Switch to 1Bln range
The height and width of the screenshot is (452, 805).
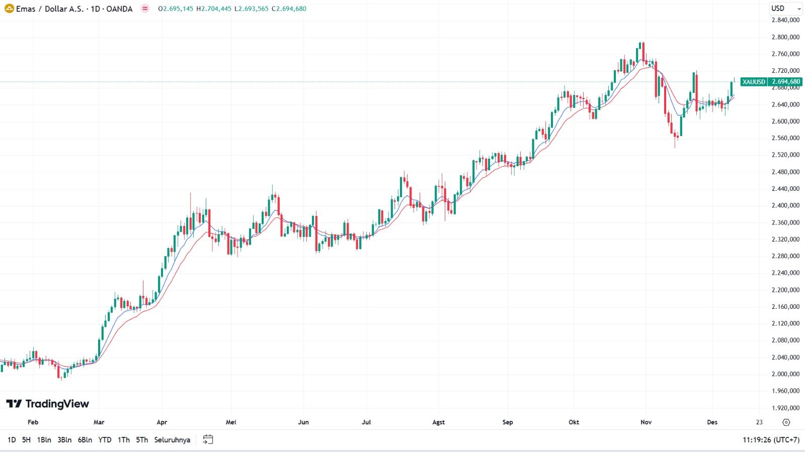click(x=44, y=440)
